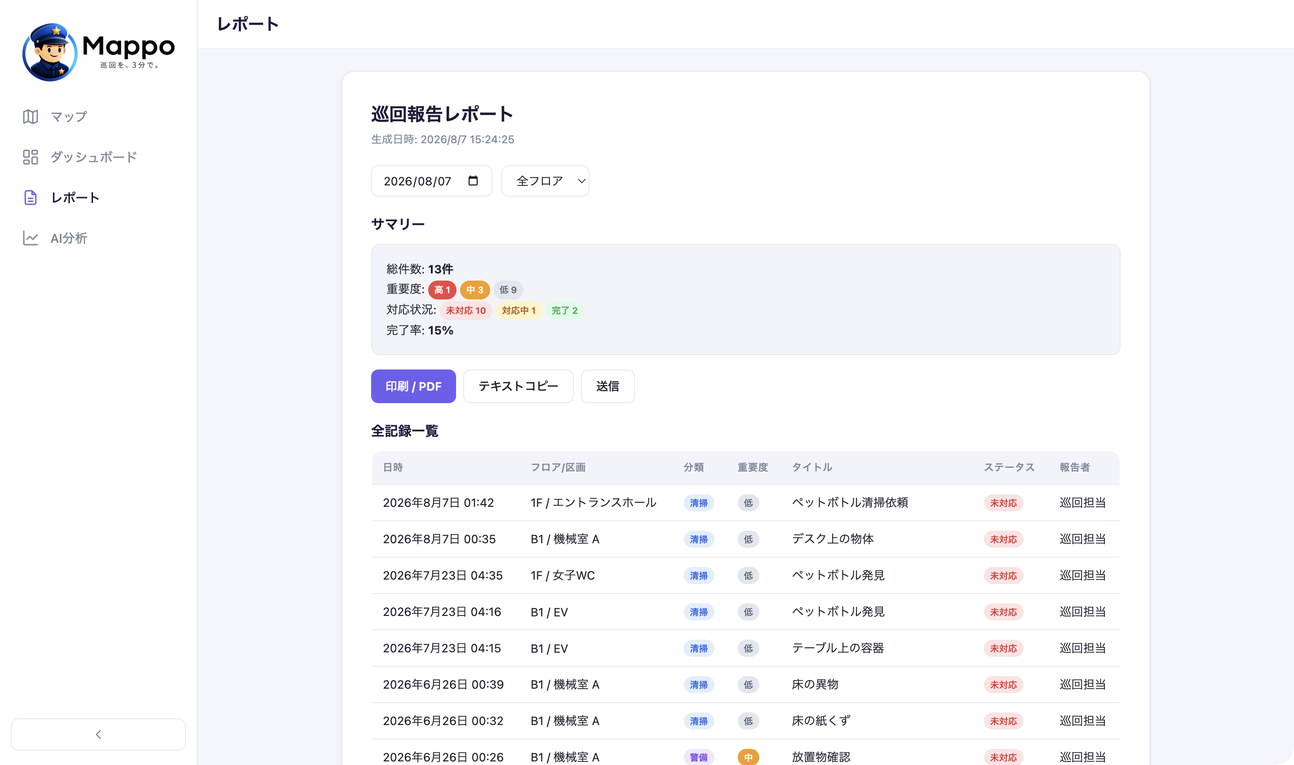
Task: Select the row titled テーブル上の容器
Action: 745,648
